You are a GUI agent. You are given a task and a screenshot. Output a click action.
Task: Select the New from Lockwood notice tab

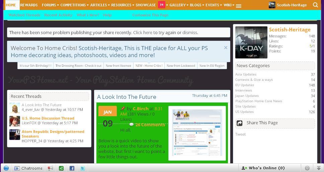181,65
